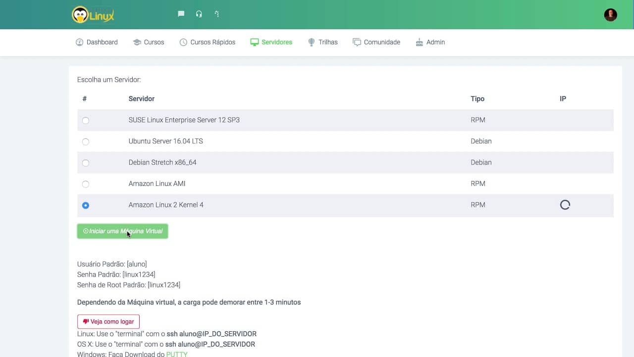This screenshot has height=357, width=634.
Task: Click the Debian Stretch x86_64 text
Action: (162, 163)
